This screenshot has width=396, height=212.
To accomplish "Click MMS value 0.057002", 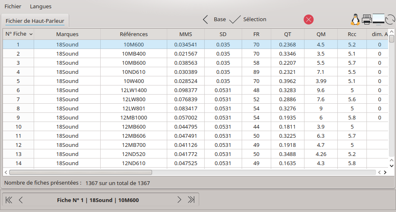I will click(186, 117).
